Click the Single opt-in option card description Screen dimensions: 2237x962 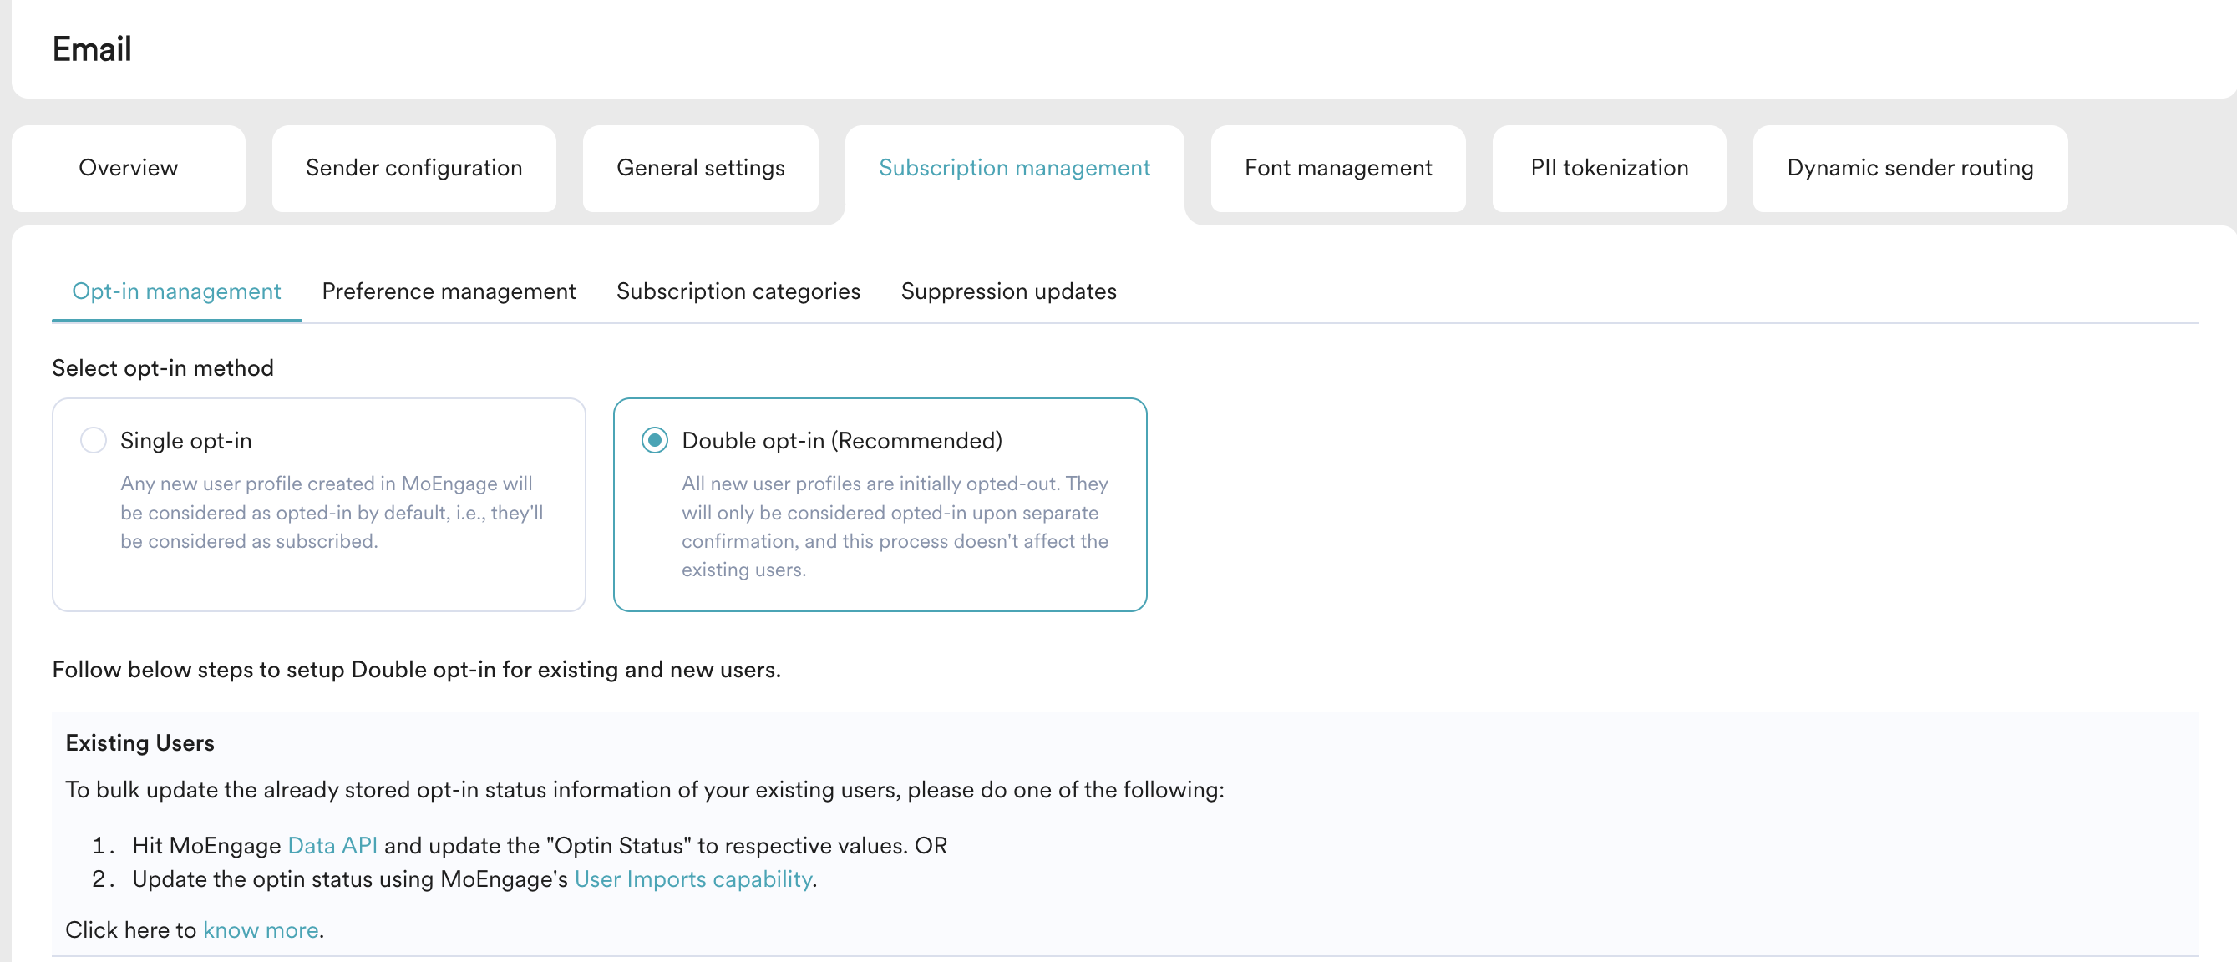point(332,512)
